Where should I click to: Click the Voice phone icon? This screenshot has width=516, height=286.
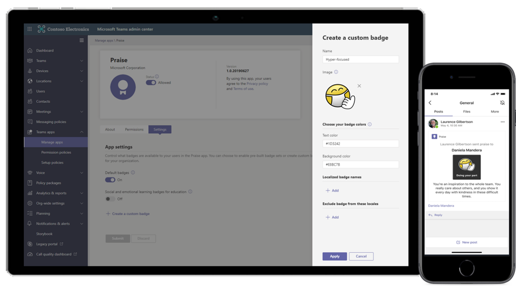tap(30, 172)
